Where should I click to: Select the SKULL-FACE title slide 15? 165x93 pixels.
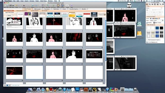tap(94, 56)
